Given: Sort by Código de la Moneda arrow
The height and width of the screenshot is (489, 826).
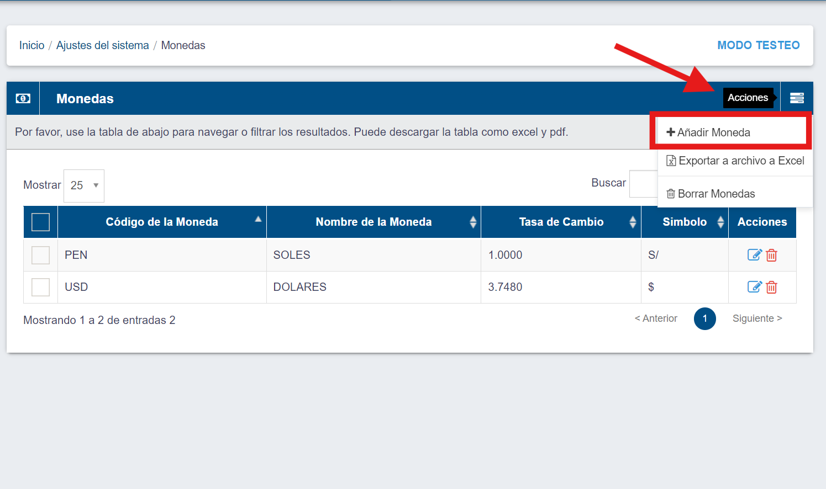Looking at the screenshot, I should tap(258, 219).
